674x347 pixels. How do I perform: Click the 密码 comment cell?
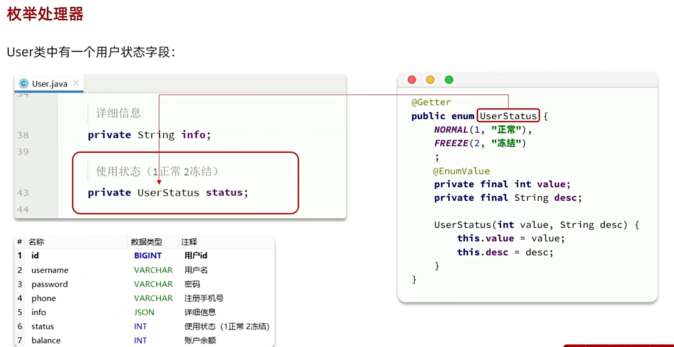point(192,284)
